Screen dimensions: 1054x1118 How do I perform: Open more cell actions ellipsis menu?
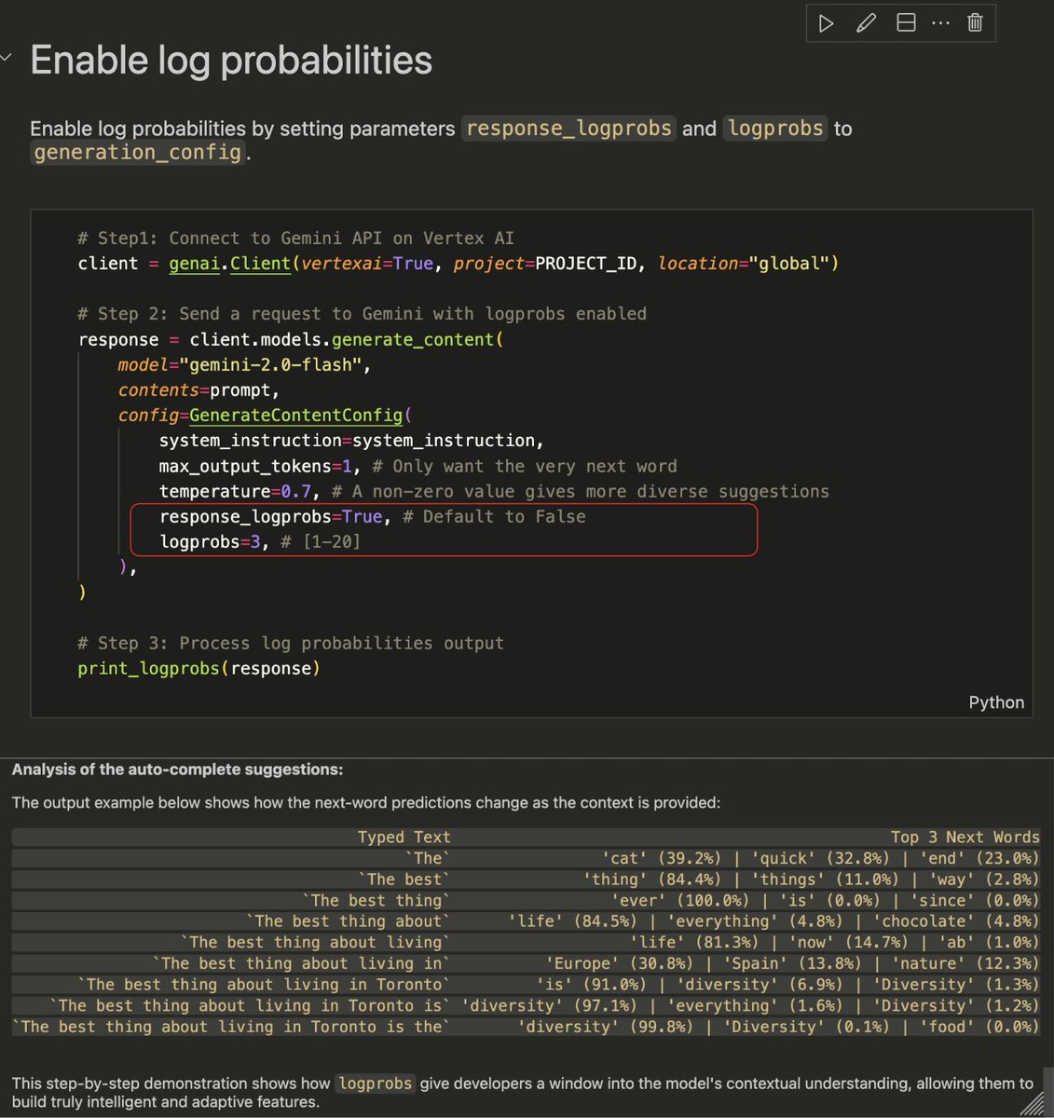[x=940, y=23]
